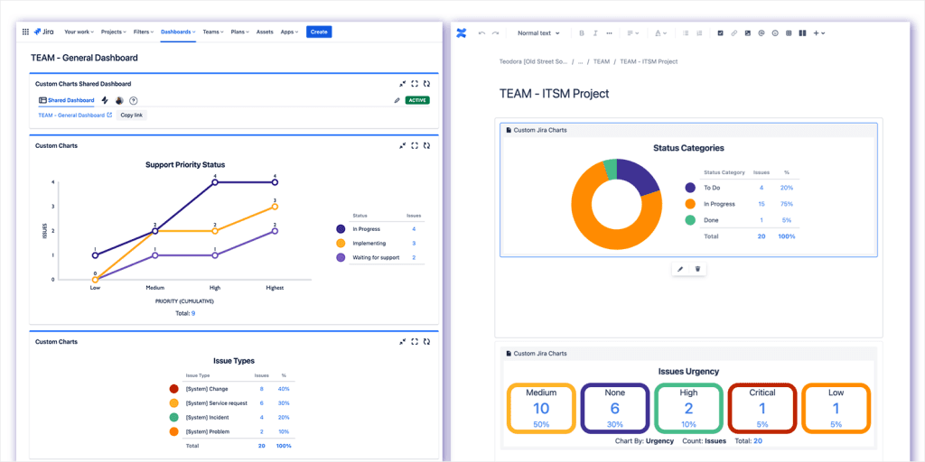Open the Jira app switcher grid icon

25,32
